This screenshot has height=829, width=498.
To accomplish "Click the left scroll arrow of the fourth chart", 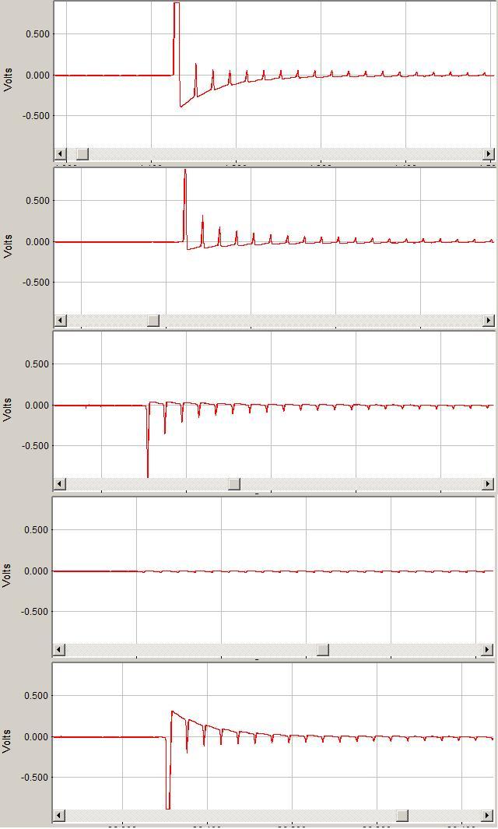I will pos(60,649).
